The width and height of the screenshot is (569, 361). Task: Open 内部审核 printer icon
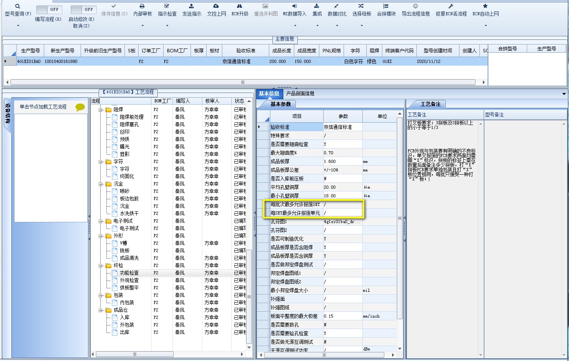(142, 7)
